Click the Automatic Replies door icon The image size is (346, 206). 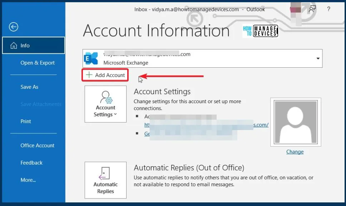pos(104,173)
